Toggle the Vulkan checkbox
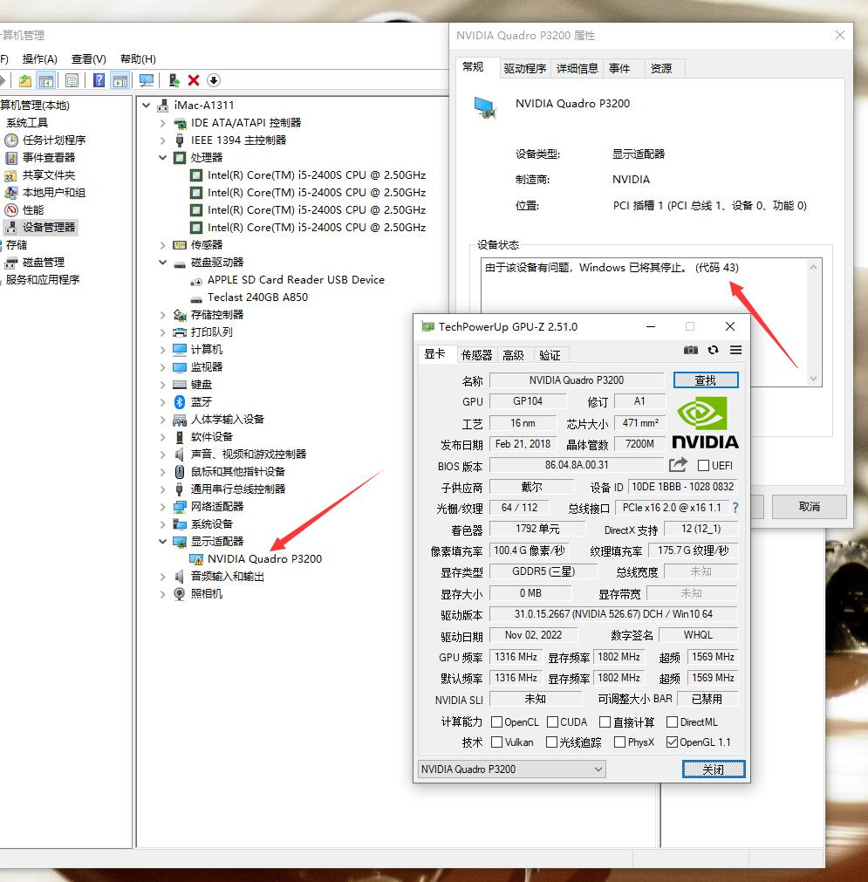Viewport: 868px width, 882px height. (496, 742)
